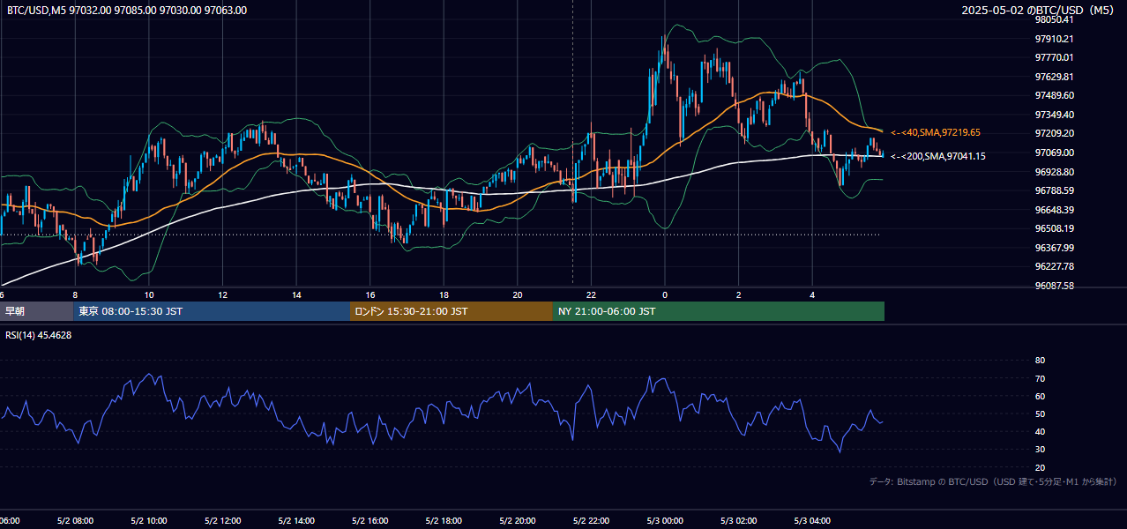Select the NY 21:00-06:00 JST session bar
Image resolution: width=1127 pixels, height=529 pixels.
[x=719, y=311]
